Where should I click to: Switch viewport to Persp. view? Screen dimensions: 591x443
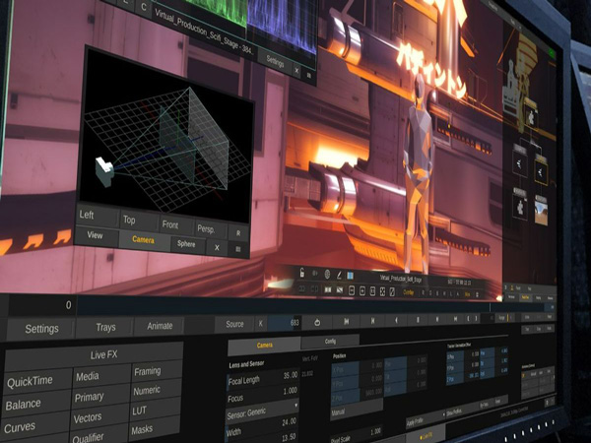point(205,228)
